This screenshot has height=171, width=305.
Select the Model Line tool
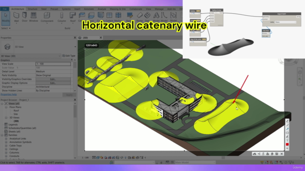164,17
